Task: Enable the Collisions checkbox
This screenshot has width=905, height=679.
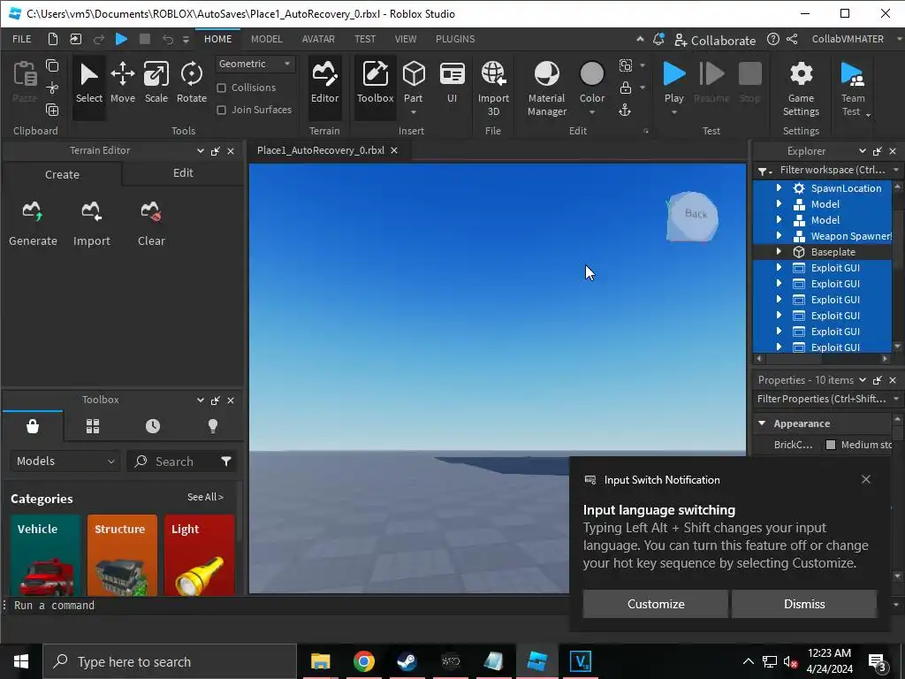Action: [221, 88]
